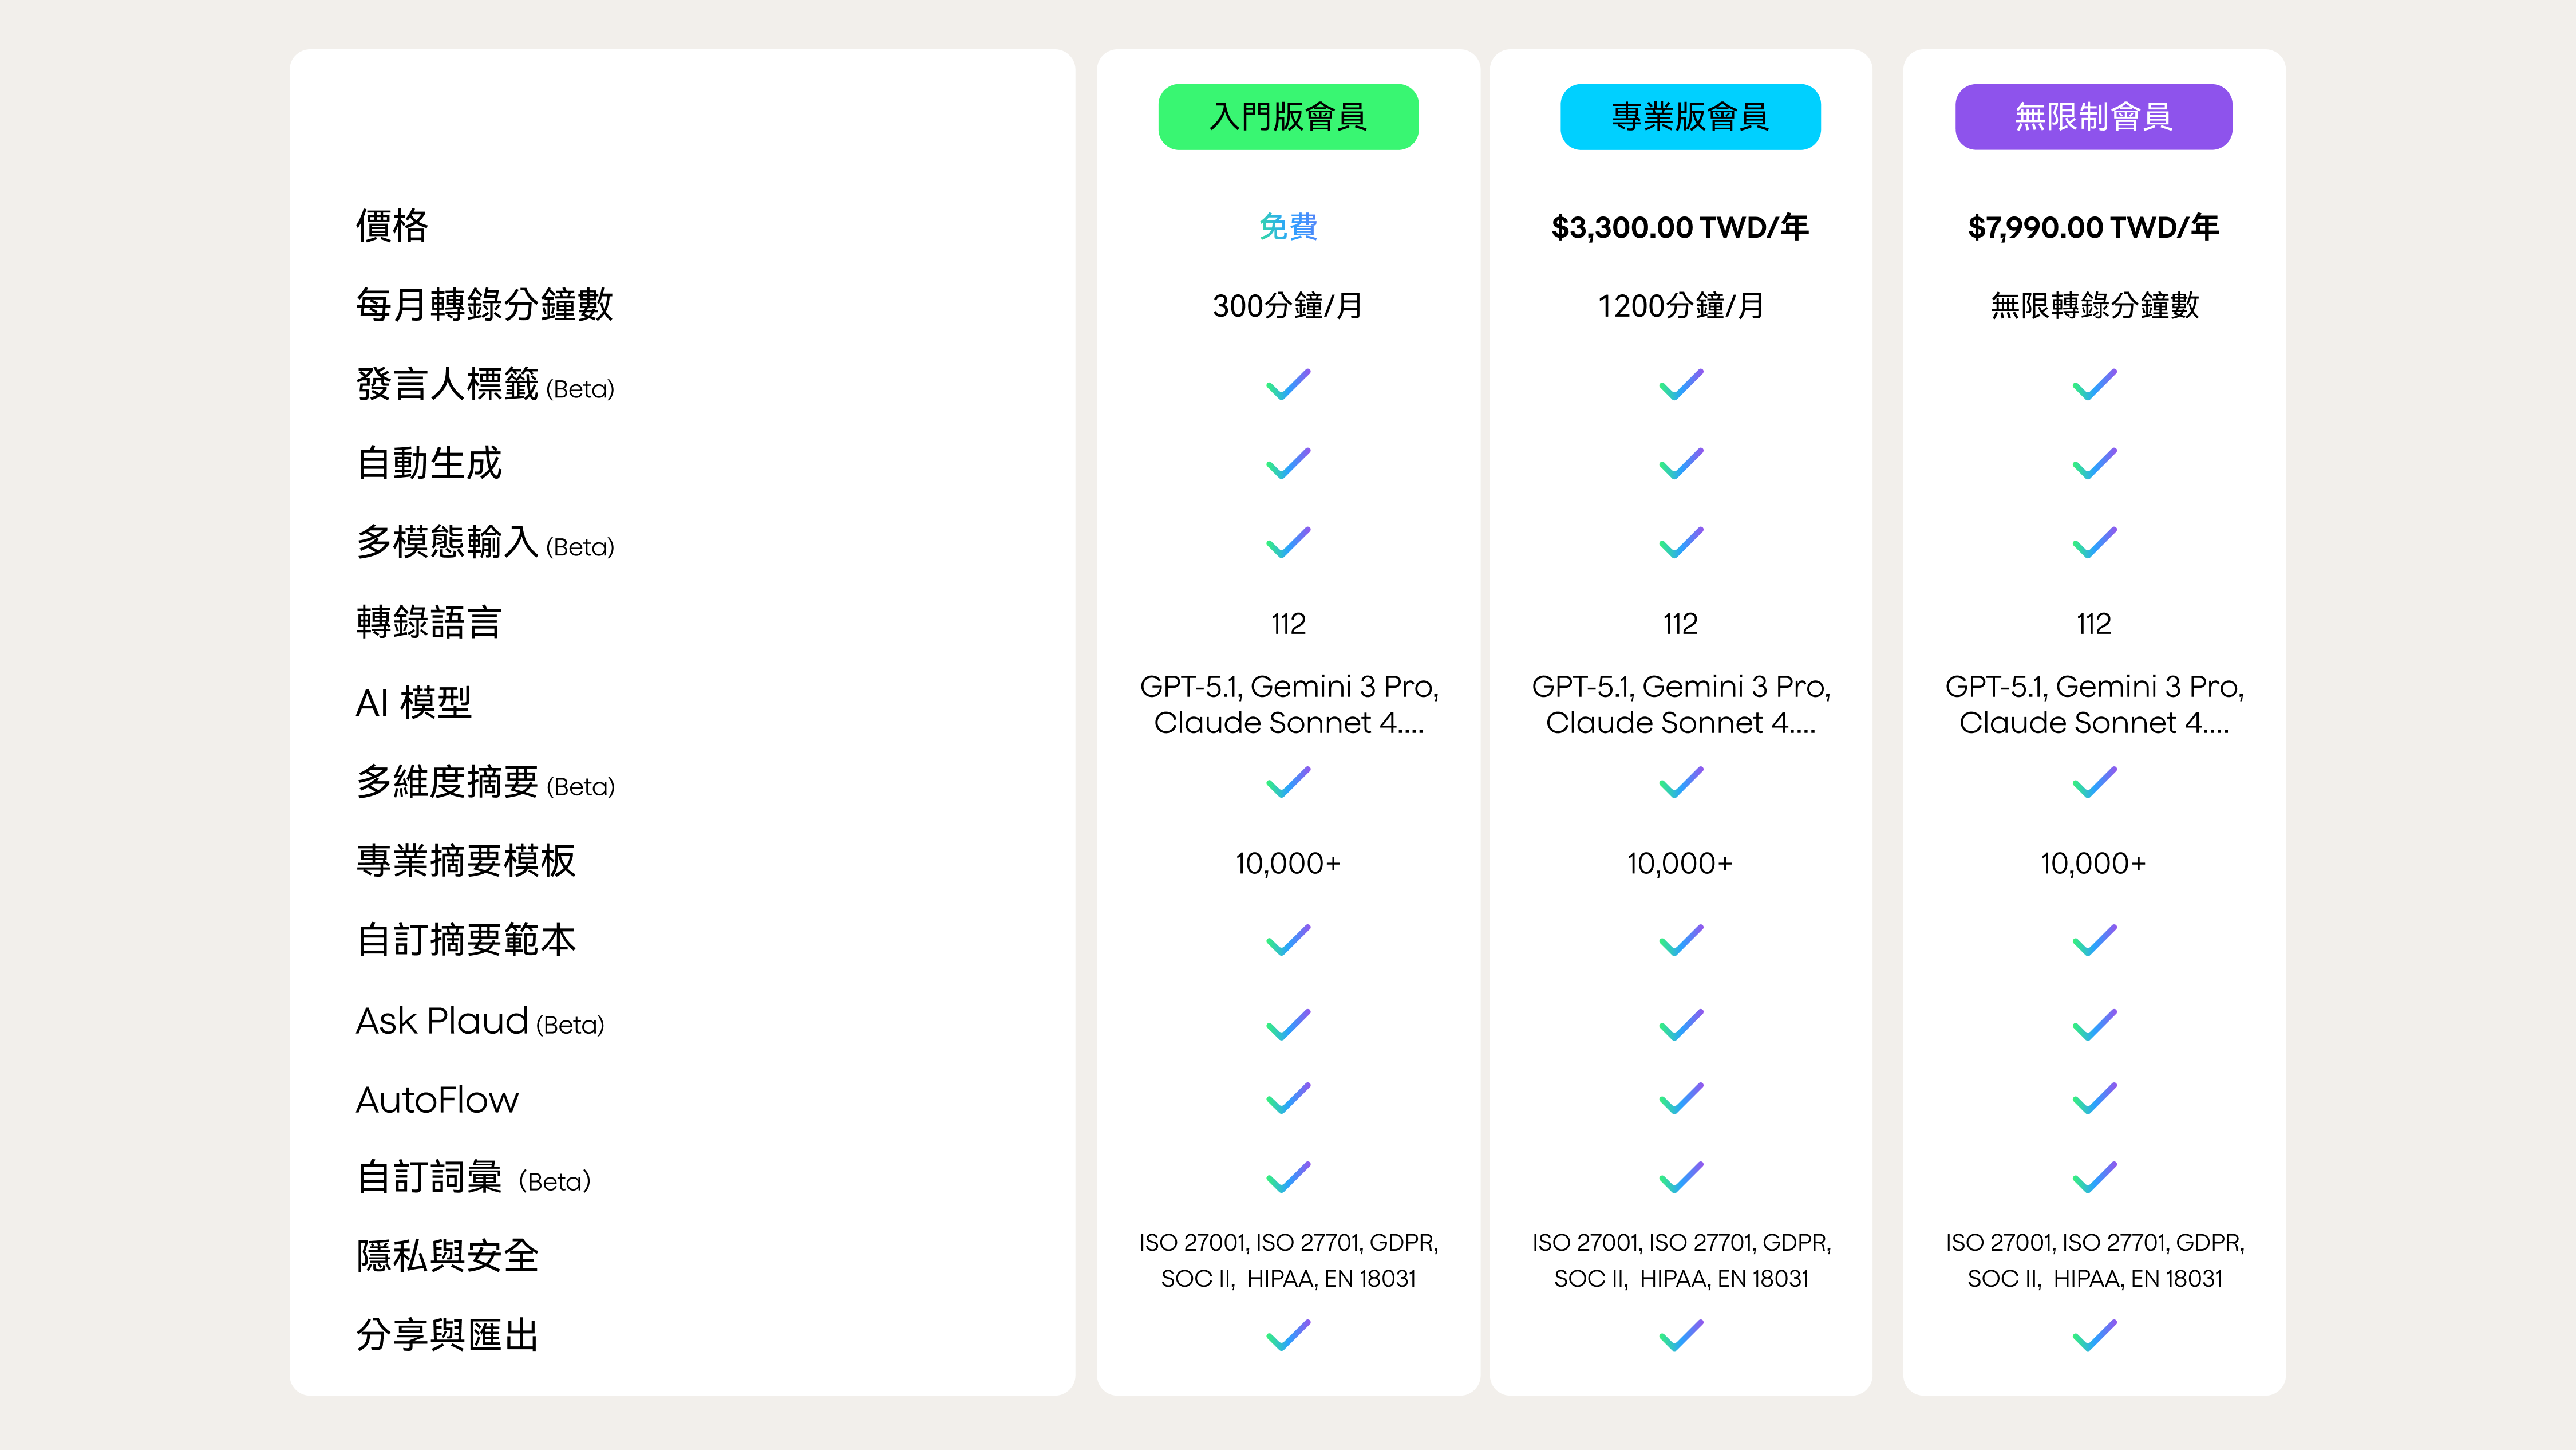Click the $7,990.00 TWD/年 price
Image resolution: width=2576 pixels, height=1450 pixels.
(2093, 227)
